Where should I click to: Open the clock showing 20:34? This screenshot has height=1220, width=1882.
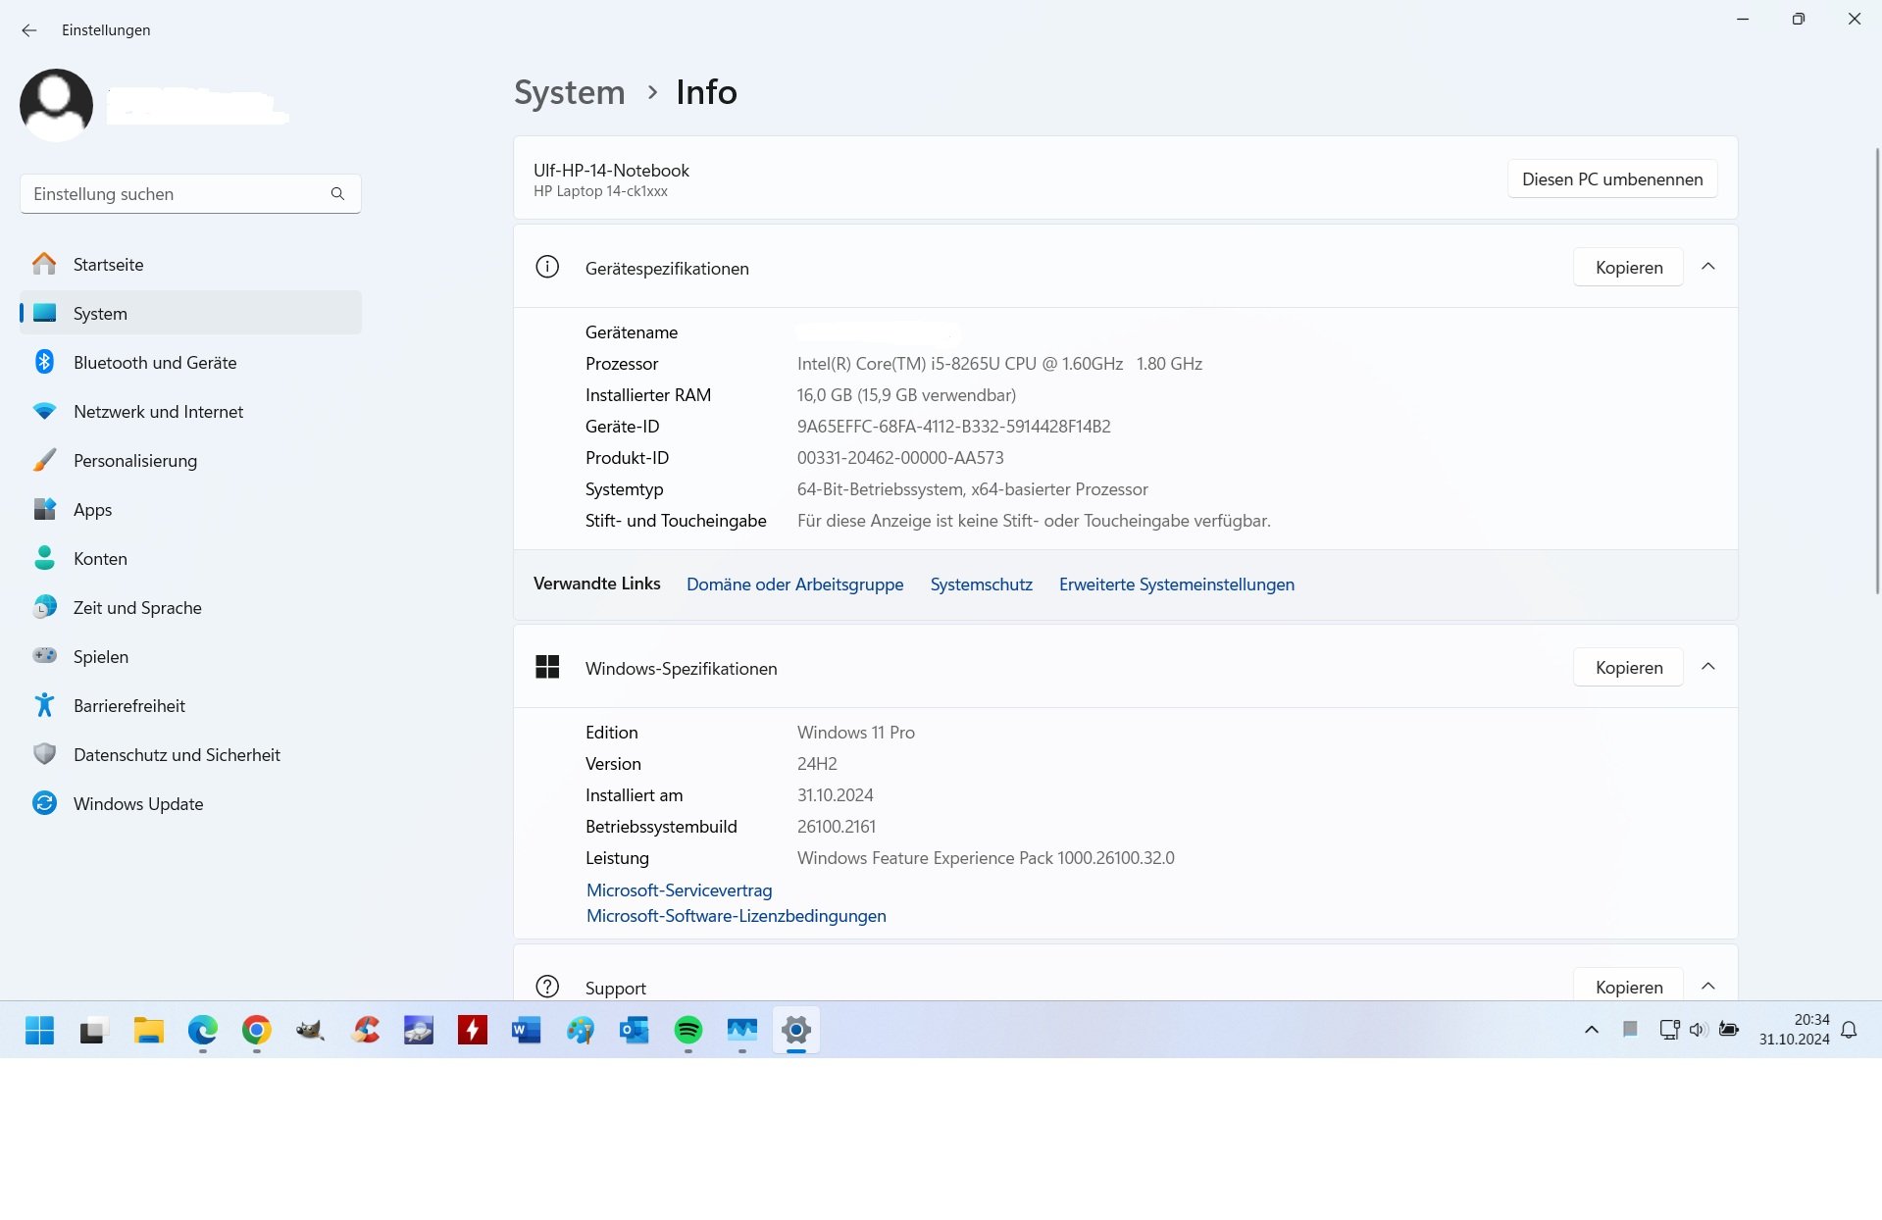pos(1794,1030)
